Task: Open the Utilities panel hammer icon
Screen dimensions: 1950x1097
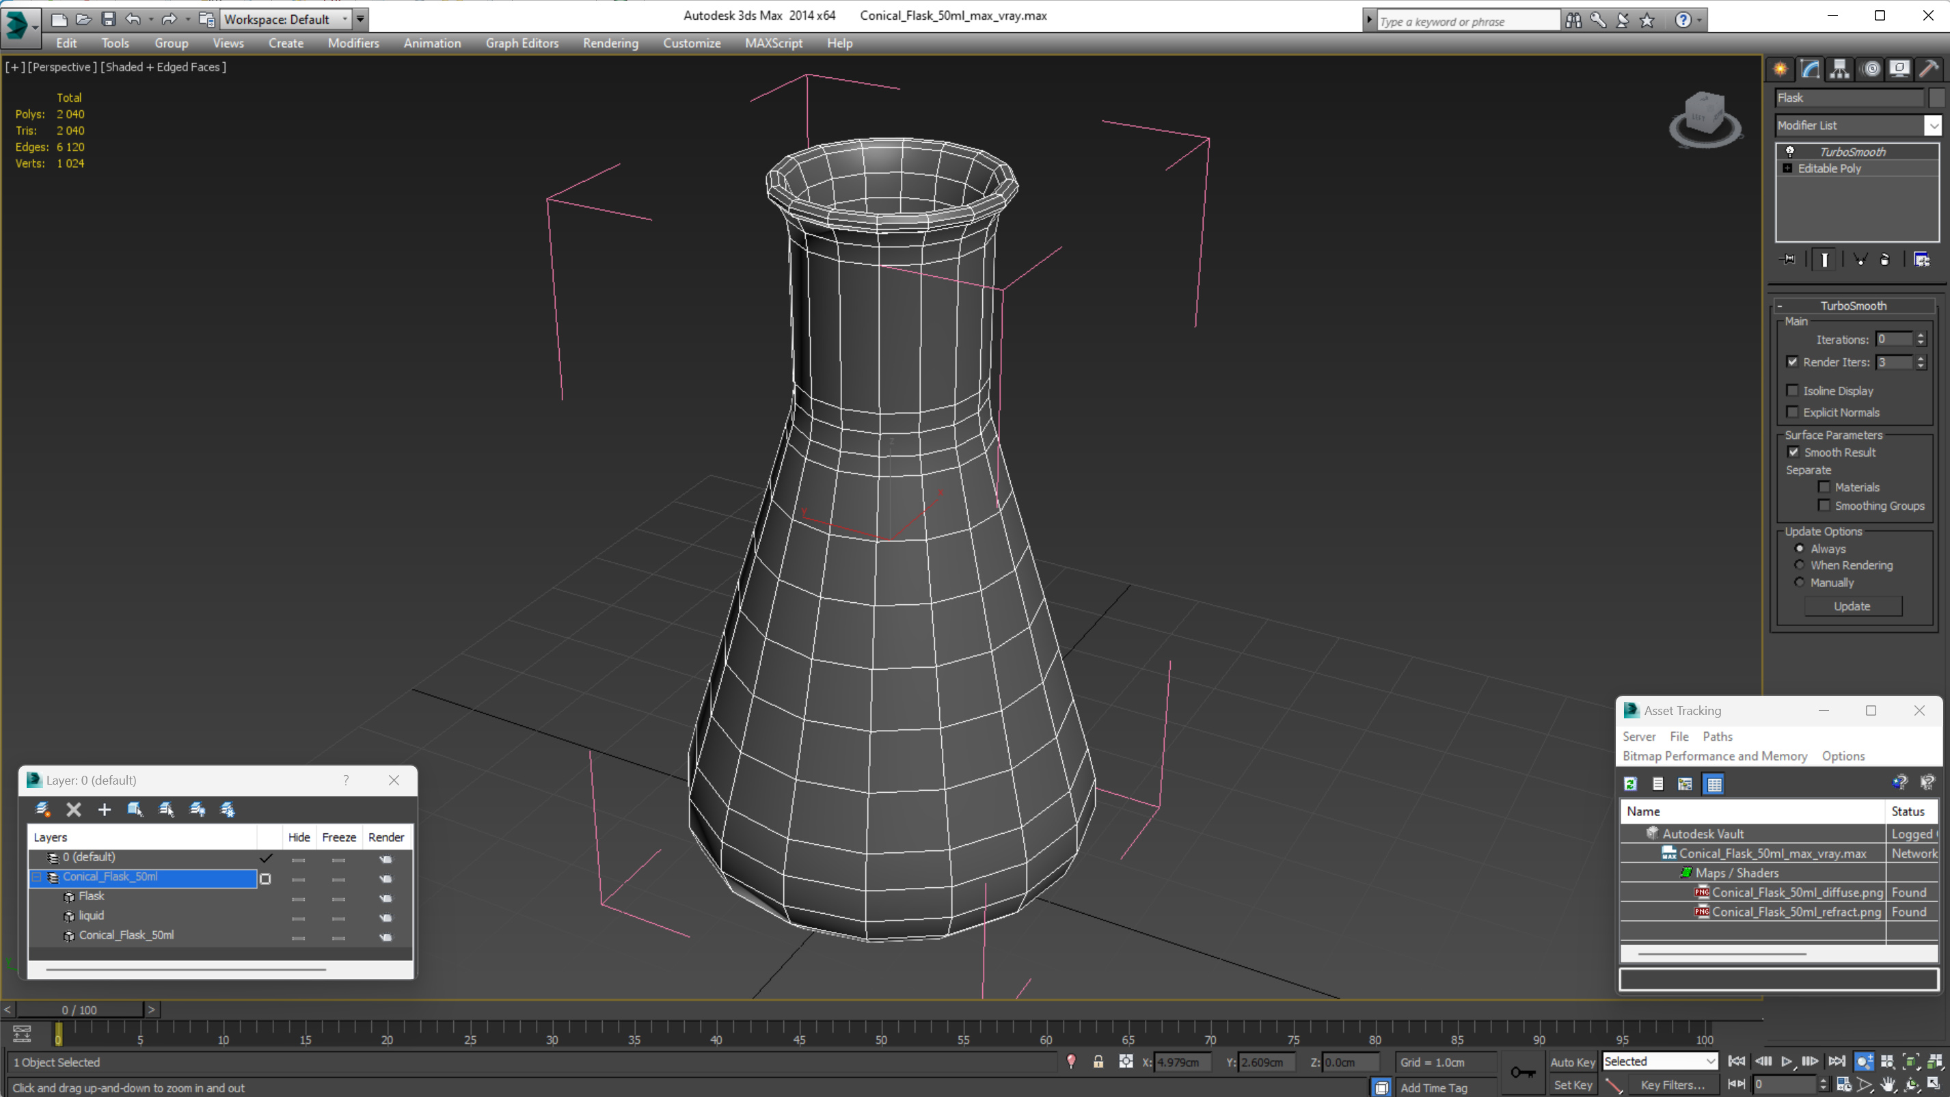Action: tap(1928, 70)
